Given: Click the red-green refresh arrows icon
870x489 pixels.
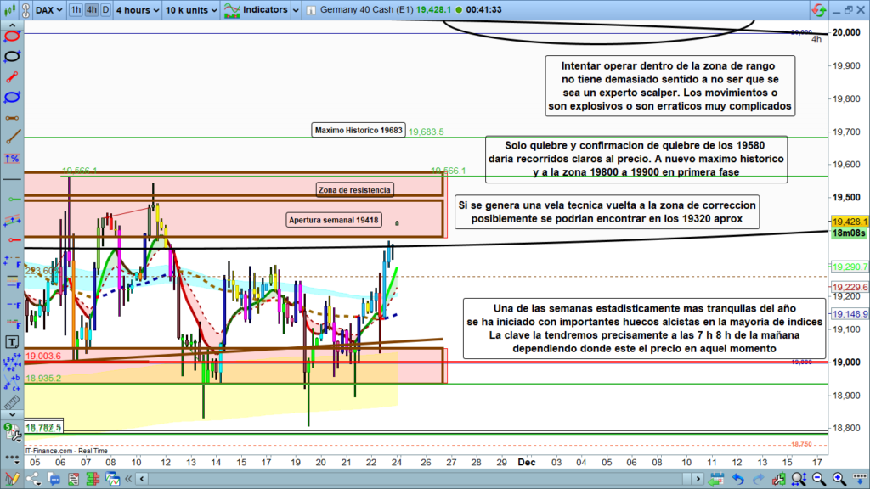Looking at the screenshot, I should click(x=818, y=10).
